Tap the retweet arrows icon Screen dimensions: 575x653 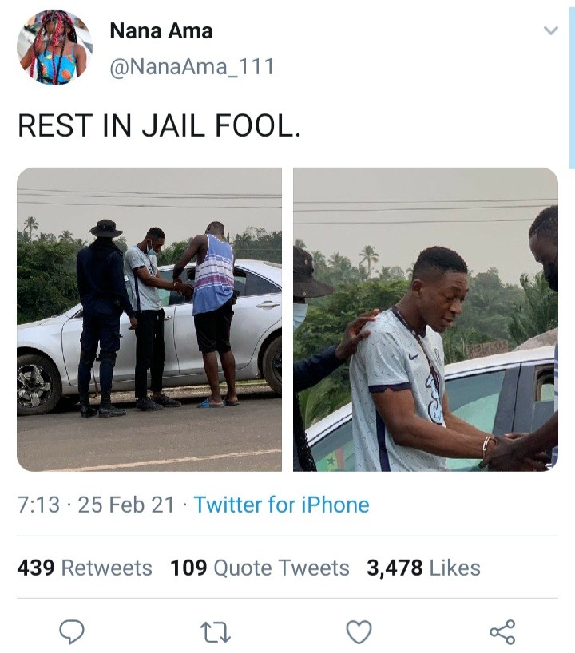click(x=216, y=632)
